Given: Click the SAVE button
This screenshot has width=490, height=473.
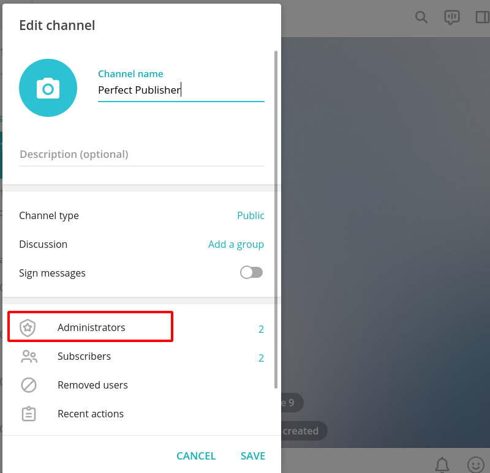Looking at the screenshot, I should click(253, 456).
